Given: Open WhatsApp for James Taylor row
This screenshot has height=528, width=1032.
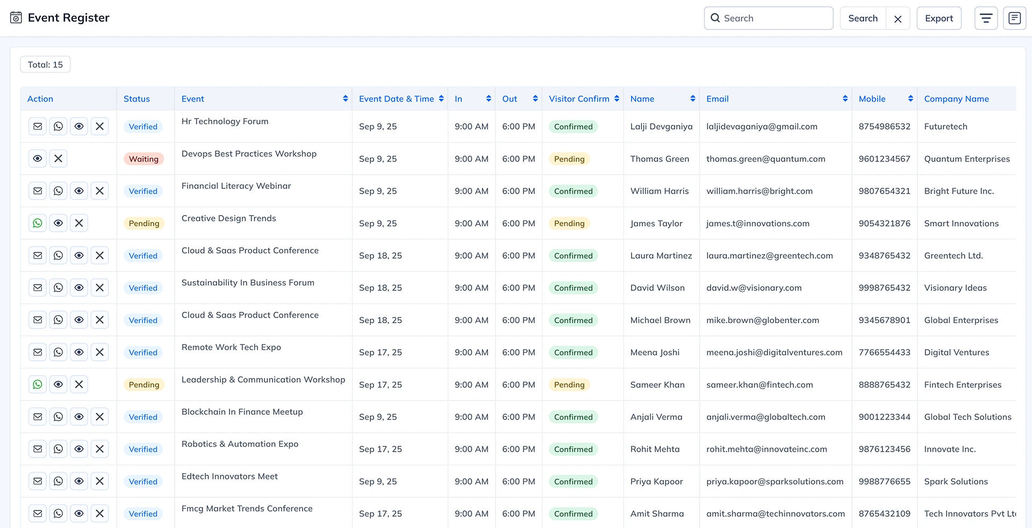Looking at the screenshot, I should coord(38,223).
